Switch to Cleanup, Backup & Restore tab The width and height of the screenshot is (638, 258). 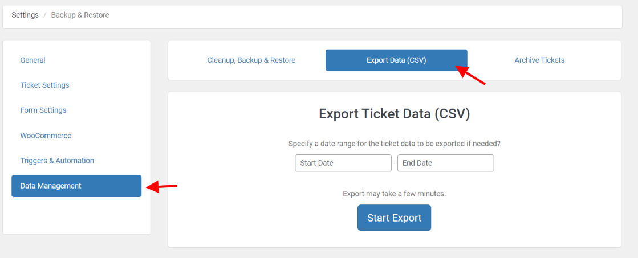tap(251, 60)
